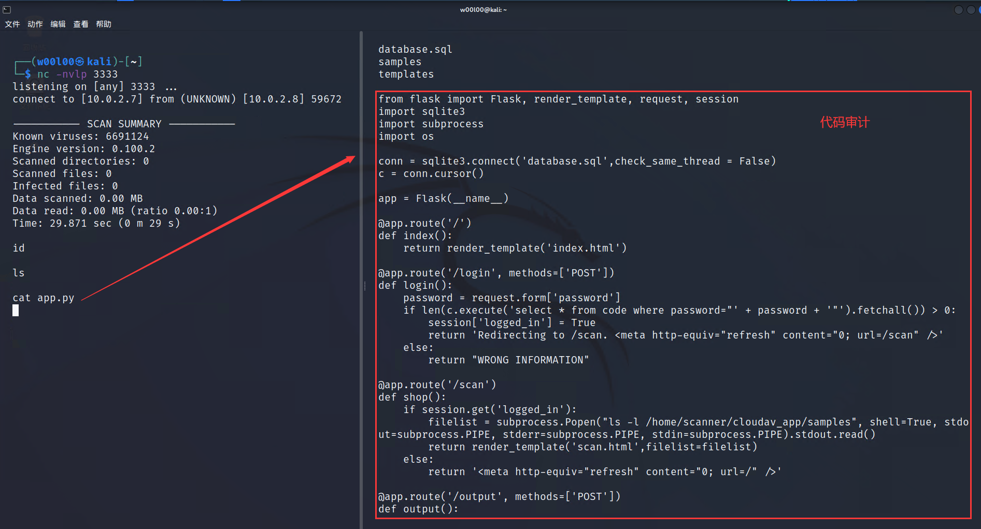Click the pane splitter handle between terminals
The height and width of the screenshot is (529, 981).
click(x=365, y=286)
